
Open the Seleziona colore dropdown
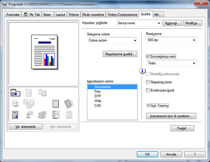coord(112,40)
